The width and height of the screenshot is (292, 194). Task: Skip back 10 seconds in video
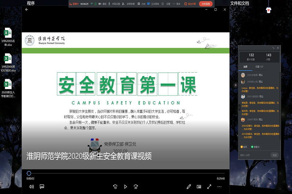pyautogui.click(x=115, y=187)
